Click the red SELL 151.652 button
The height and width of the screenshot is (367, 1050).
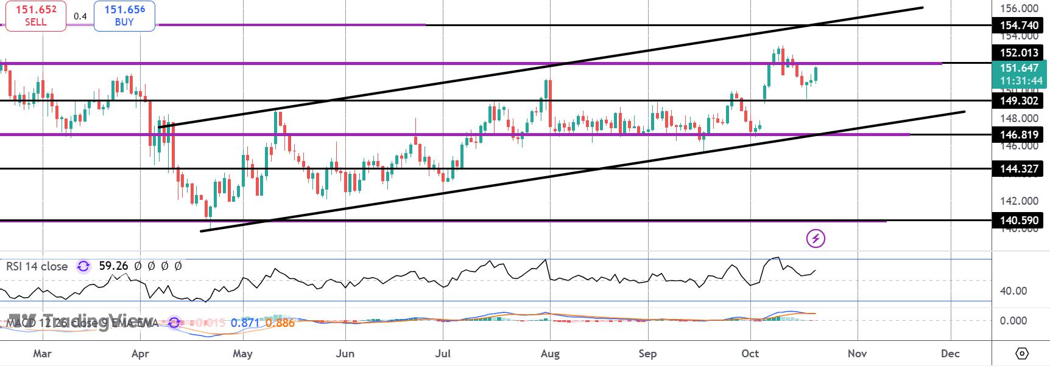35,15
